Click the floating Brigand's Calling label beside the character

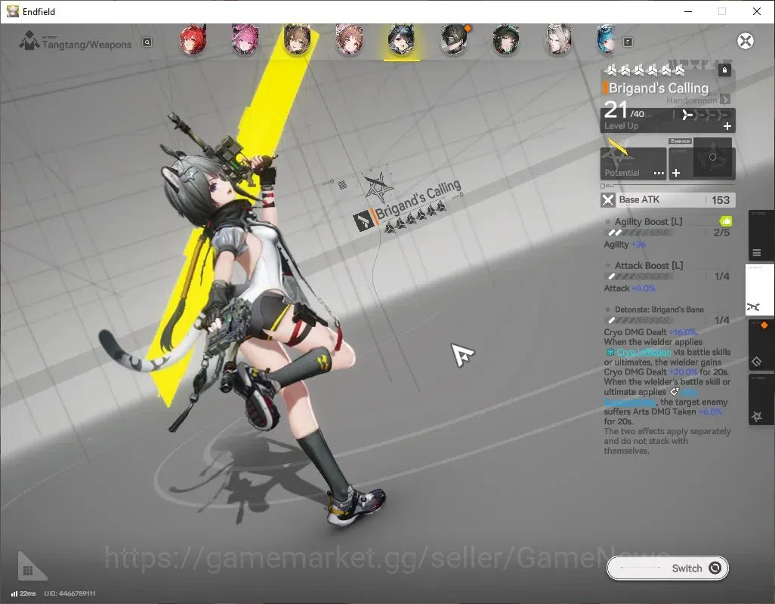point(418,201)
